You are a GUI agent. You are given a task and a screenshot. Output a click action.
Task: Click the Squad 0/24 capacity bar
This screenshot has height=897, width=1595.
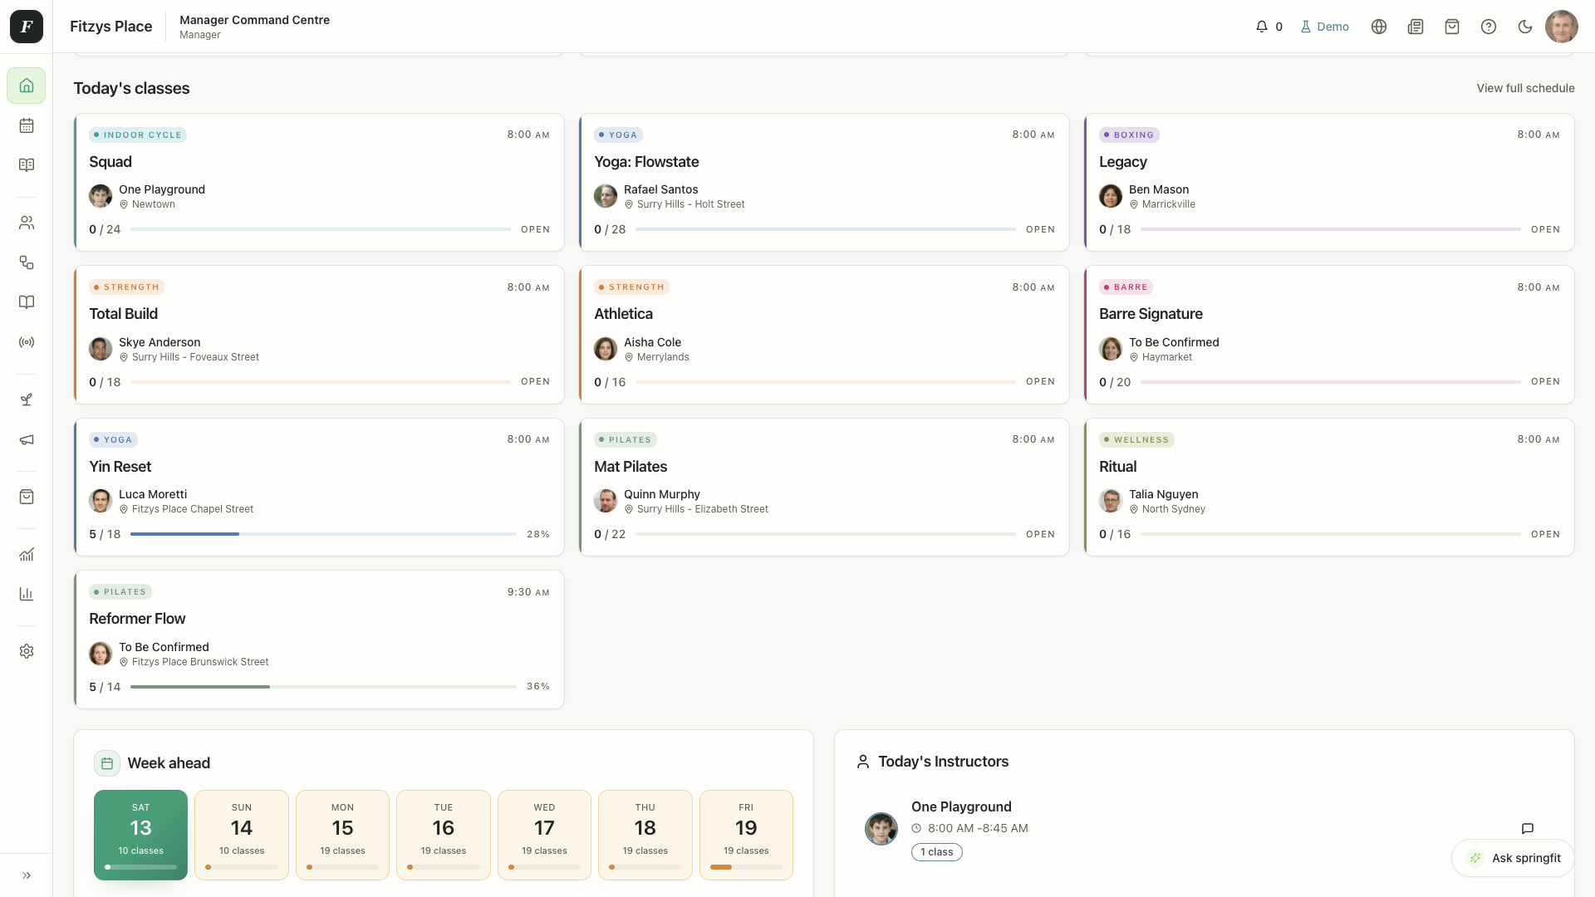[321, 229]
